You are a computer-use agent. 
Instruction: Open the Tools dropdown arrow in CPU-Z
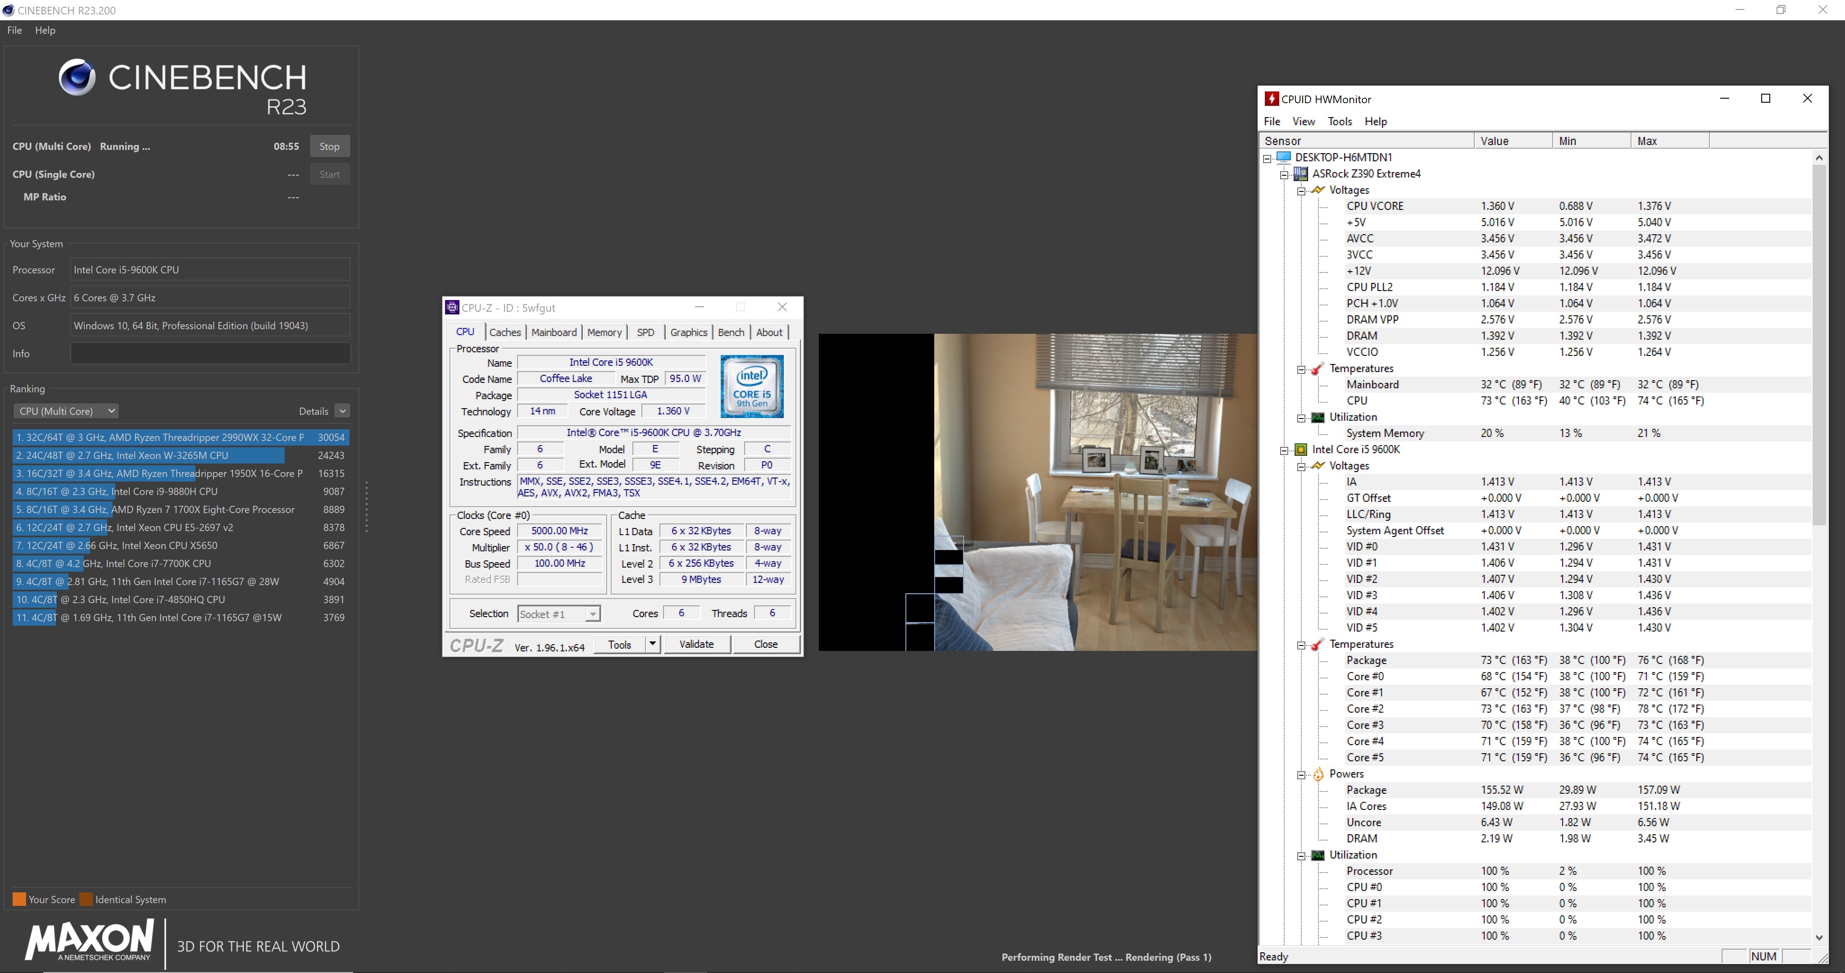[653, 644]
